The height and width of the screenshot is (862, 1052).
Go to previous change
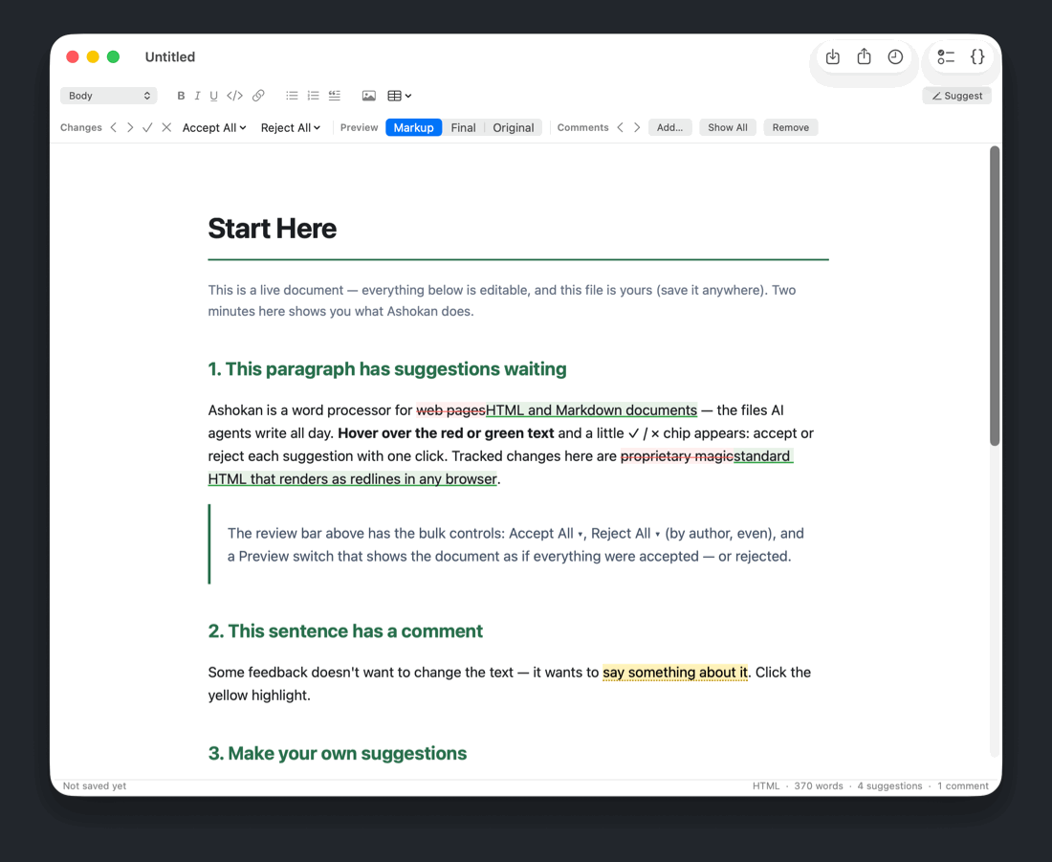pos(114,127)
